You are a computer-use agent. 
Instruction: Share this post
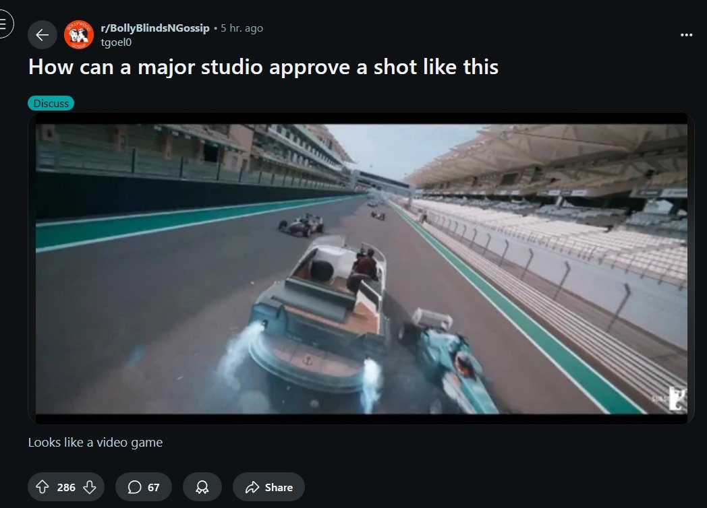point(268,487)
